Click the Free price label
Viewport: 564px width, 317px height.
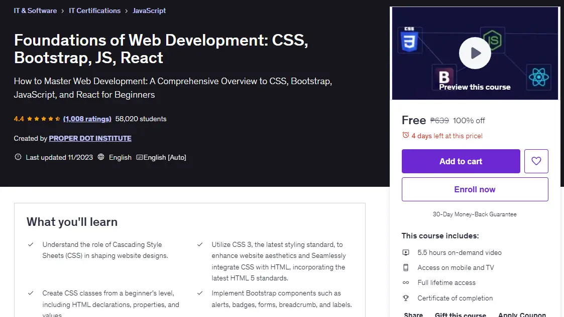414,120
